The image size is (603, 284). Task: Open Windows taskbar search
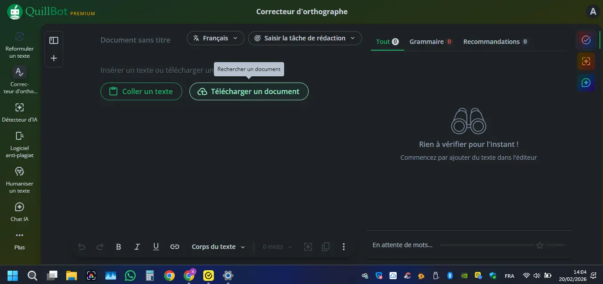(x=32, y=276)
